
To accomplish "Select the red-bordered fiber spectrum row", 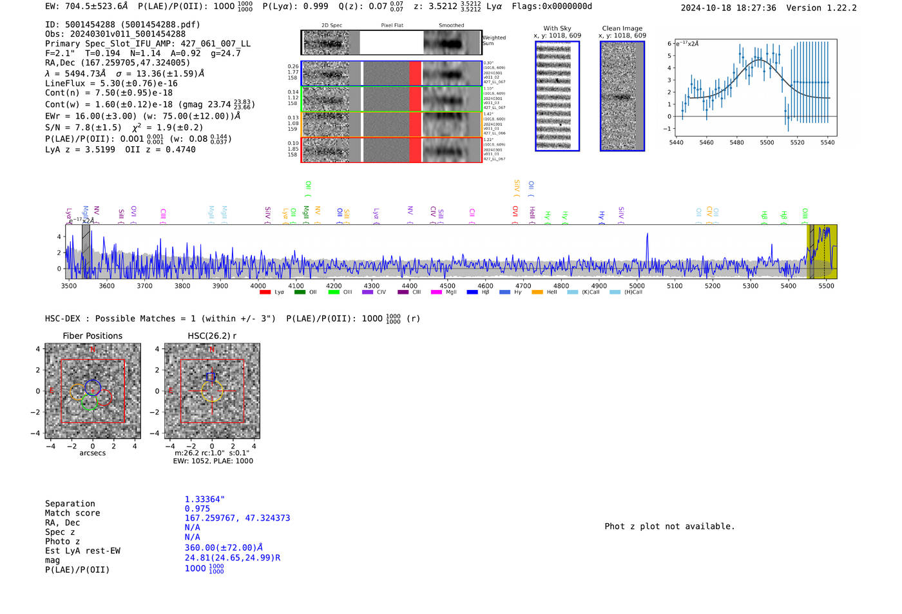I will tap(391, 149).
